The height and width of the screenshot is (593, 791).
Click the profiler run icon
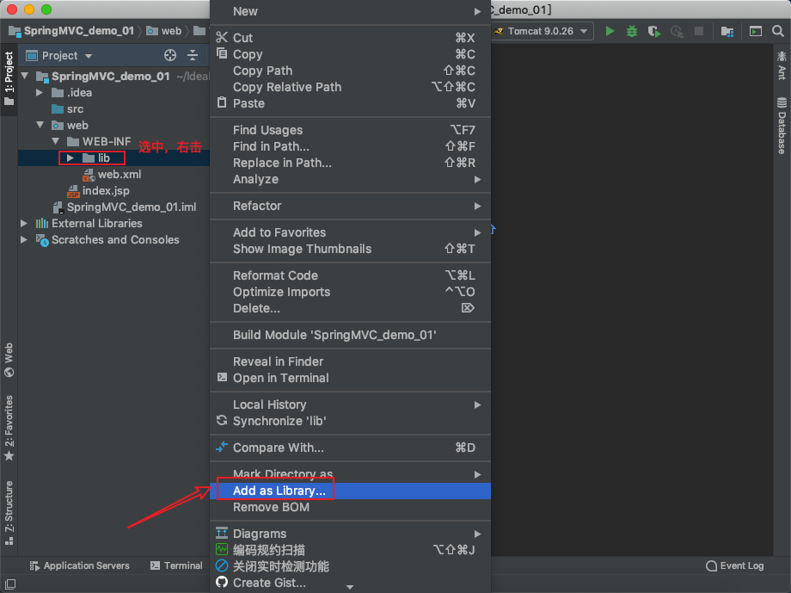click(677, 32)
